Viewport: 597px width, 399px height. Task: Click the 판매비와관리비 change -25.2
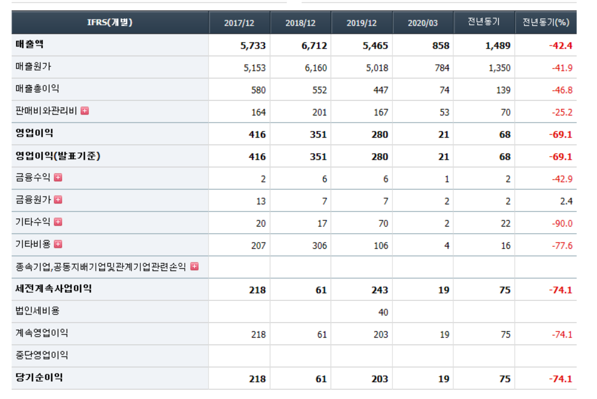(562, 113)
